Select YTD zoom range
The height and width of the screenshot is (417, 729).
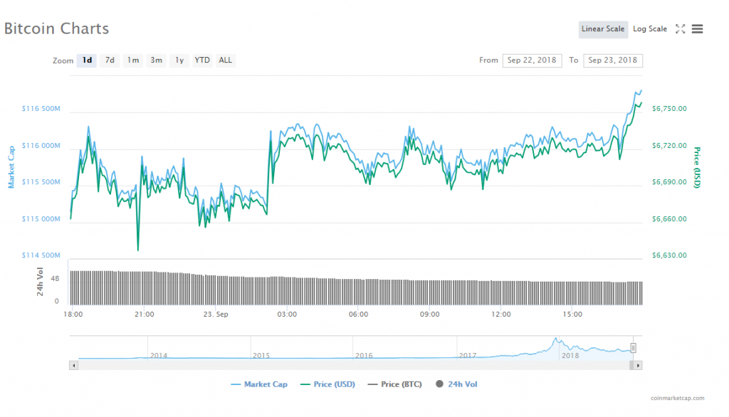pos(202,60)
